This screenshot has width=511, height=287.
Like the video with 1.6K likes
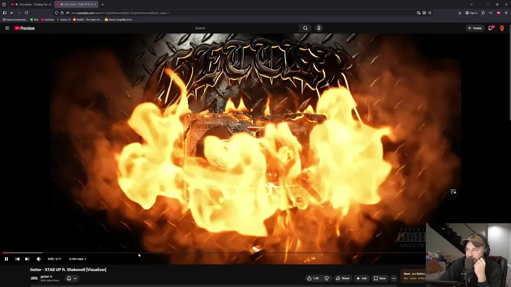click(313, 278)
